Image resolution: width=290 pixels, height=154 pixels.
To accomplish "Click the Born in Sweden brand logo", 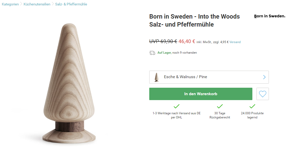I will point(270,16).
